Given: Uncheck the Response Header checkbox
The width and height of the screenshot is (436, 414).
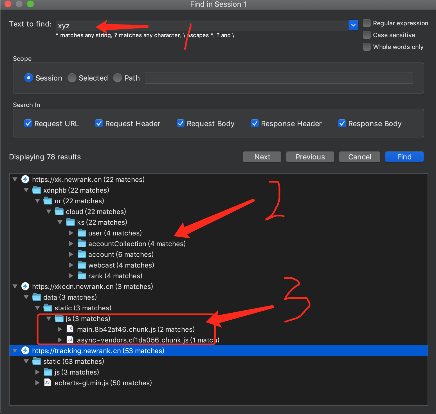Looking at the screenshot, I should click(x=255, y=123).
